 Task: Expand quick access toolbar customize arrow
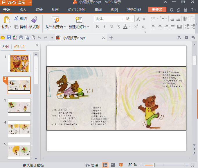(52, 37)
